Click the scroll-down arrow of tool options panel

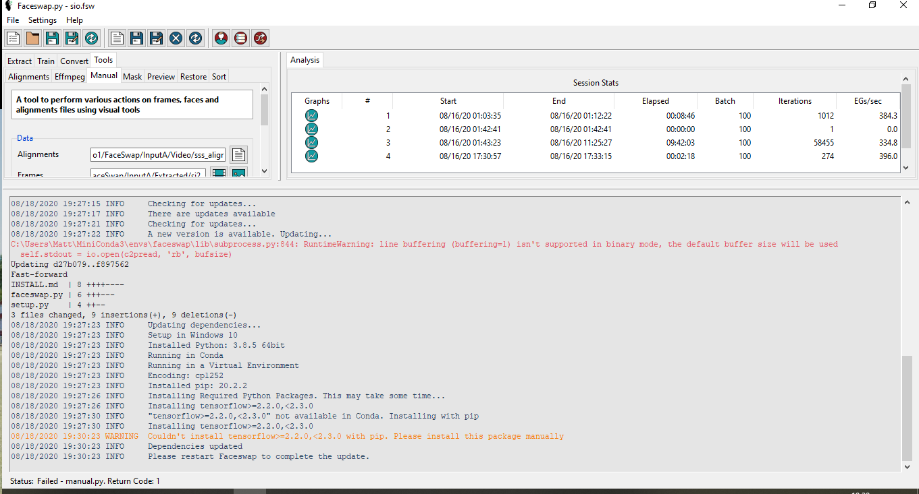coord(264,172)
